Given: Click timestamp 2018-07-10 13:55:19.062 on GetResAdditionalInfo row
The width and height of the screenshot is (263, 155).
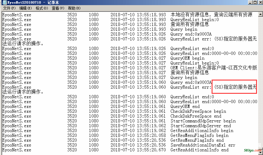Looking at the screenshot, I should pyautogui.click(x=138, y=131).
